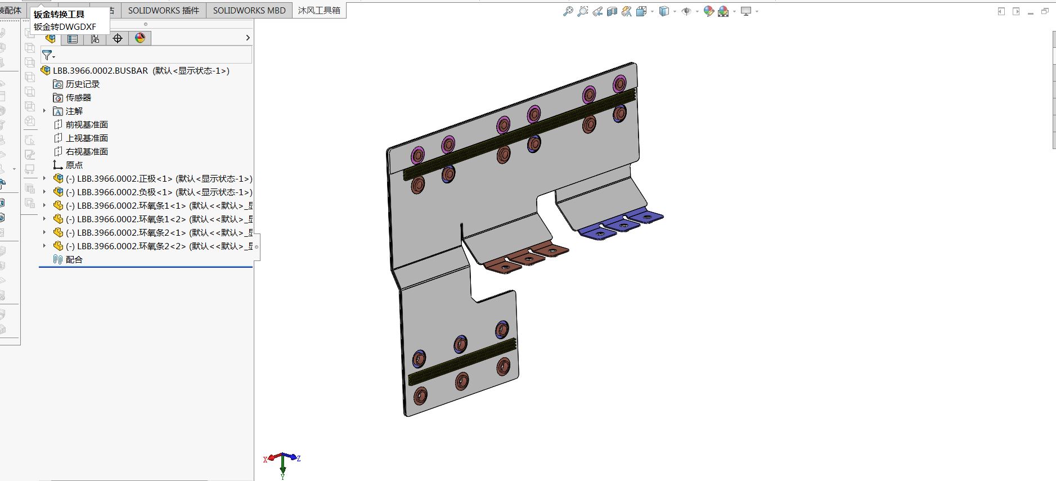
Task: Expand the 环氧条2<1> part node
Action: [x=44, y=232]
